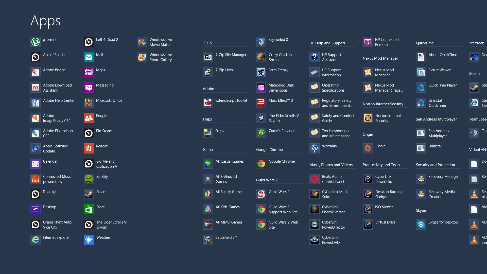Click the Skype for desktop icon
This screenshot has width=487, height=274.
tap(421, 225)
